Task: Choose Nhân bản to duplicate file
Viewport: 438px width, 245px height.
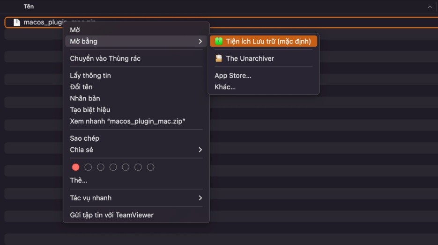Action: (136, 98)
